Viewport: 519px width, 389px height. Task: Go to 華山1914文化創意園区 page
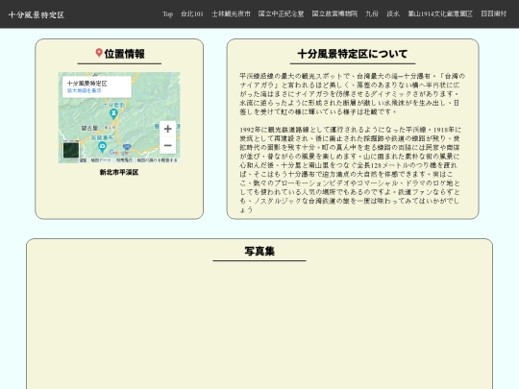coord(440,13)
